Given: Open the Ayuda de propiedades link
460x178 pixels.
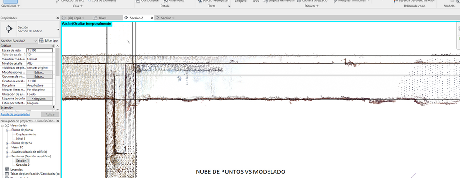Looking at the screenshot, I should [x=15, y=114].
